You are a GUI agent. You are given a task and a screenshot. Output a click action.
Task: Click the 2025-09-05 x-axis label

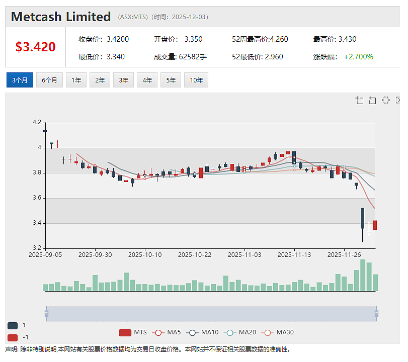(45, 255)
